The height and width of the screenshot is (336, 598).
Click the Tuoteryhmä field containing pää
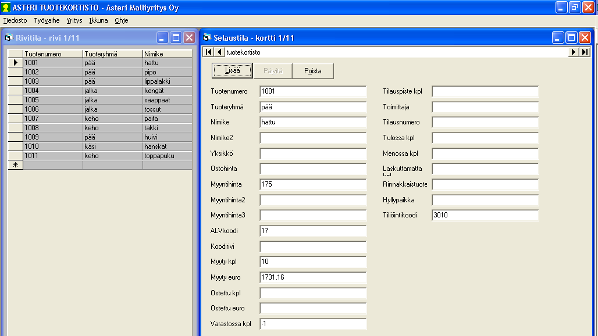313,107
